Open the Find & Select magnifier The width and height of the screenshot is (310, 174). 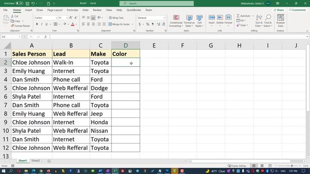pyautogui.click(x=268, y=20)
